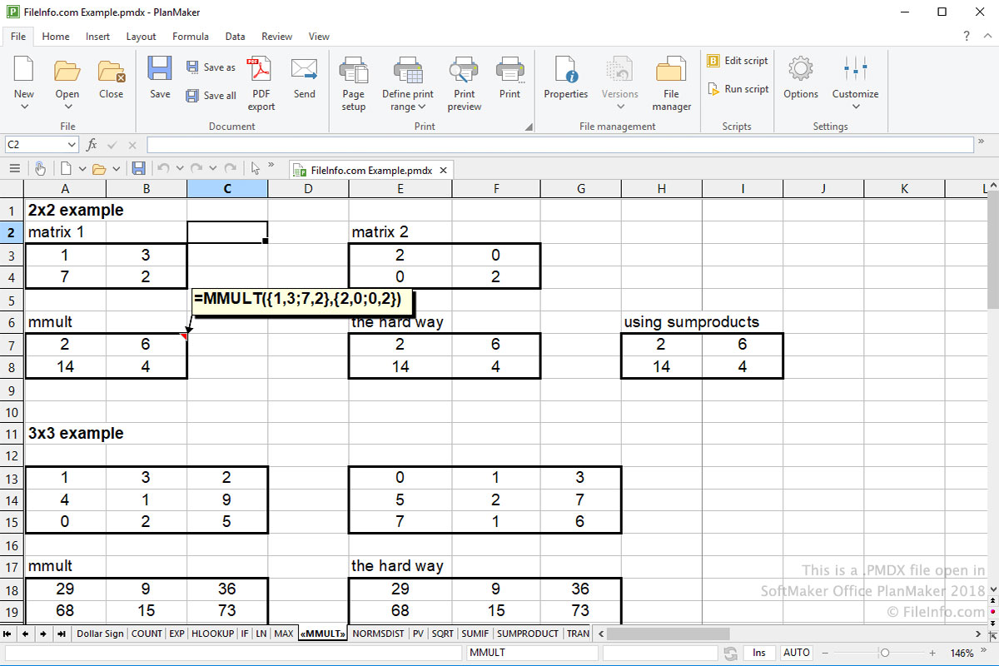Click the formula input field
The image size is (999, 666).
pyautogui.click(x=560, y=145)
